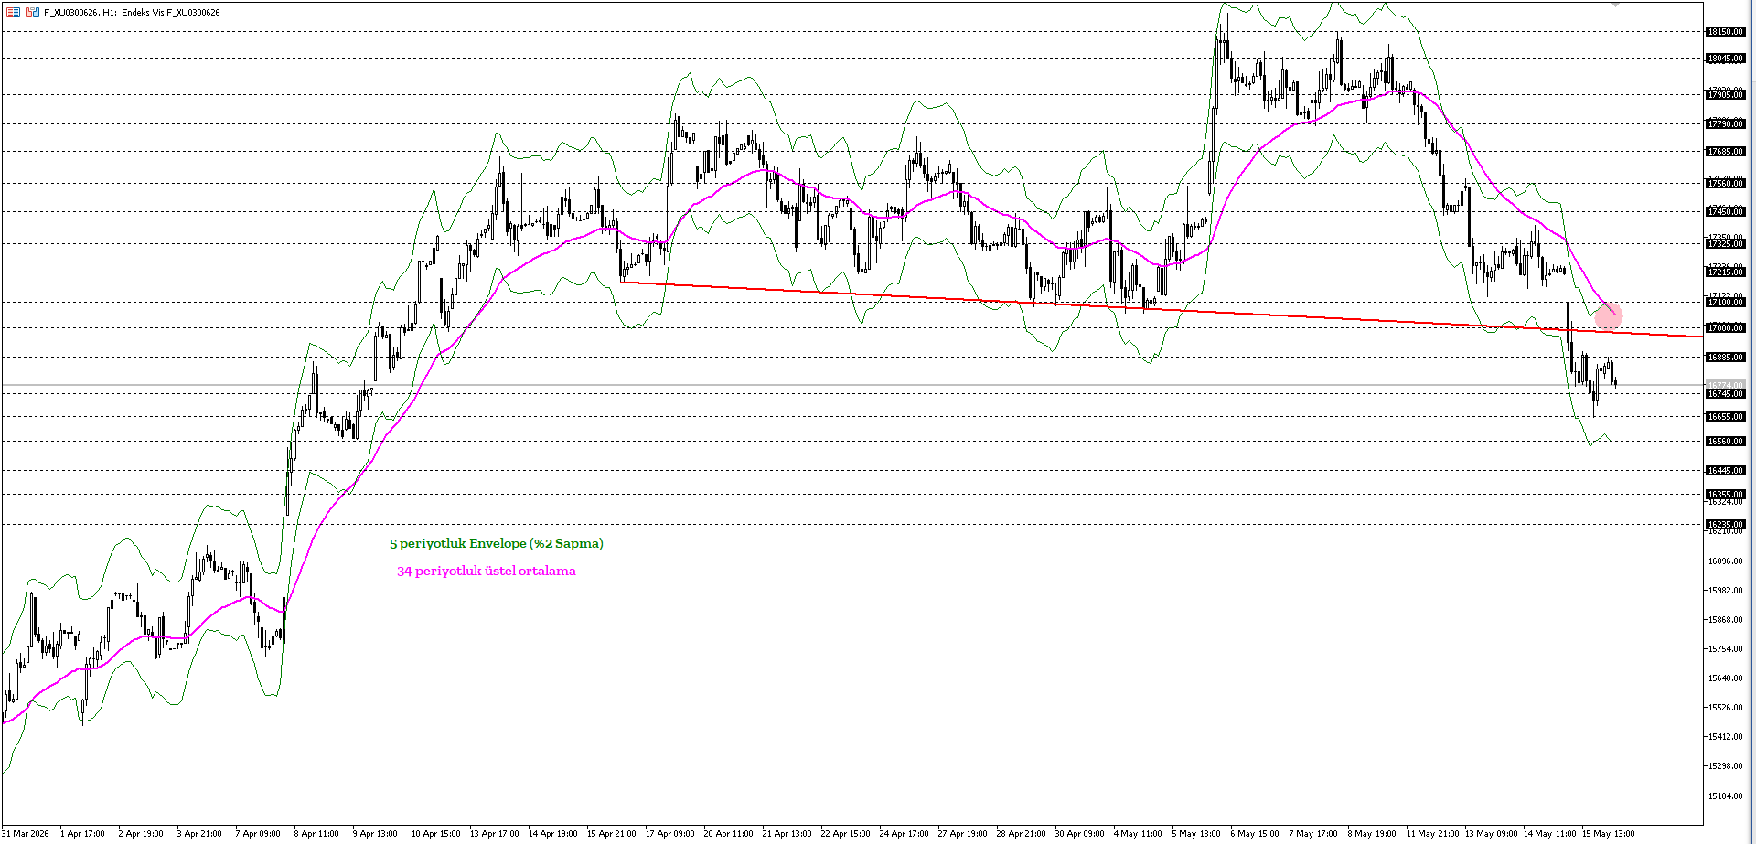Viewport: 1756px width, 844px height.
Task: Click the 17560.00 price level label
Action: (1726, 184)
